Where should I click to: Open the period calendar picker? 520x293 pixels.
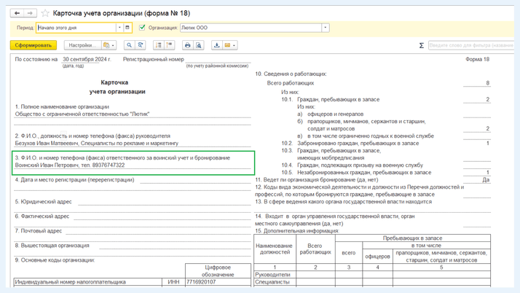(x=127, y=28)
